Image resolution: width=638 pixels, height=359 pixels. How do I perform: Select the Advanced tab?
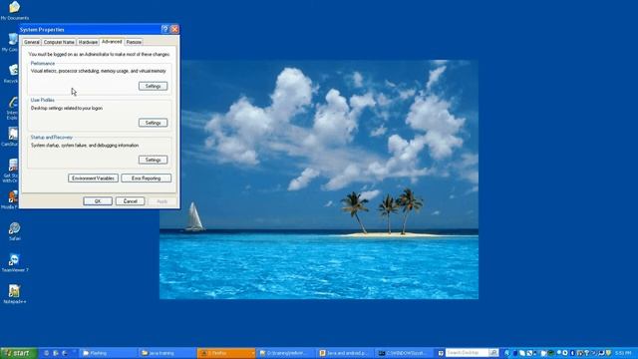point(112,42)
